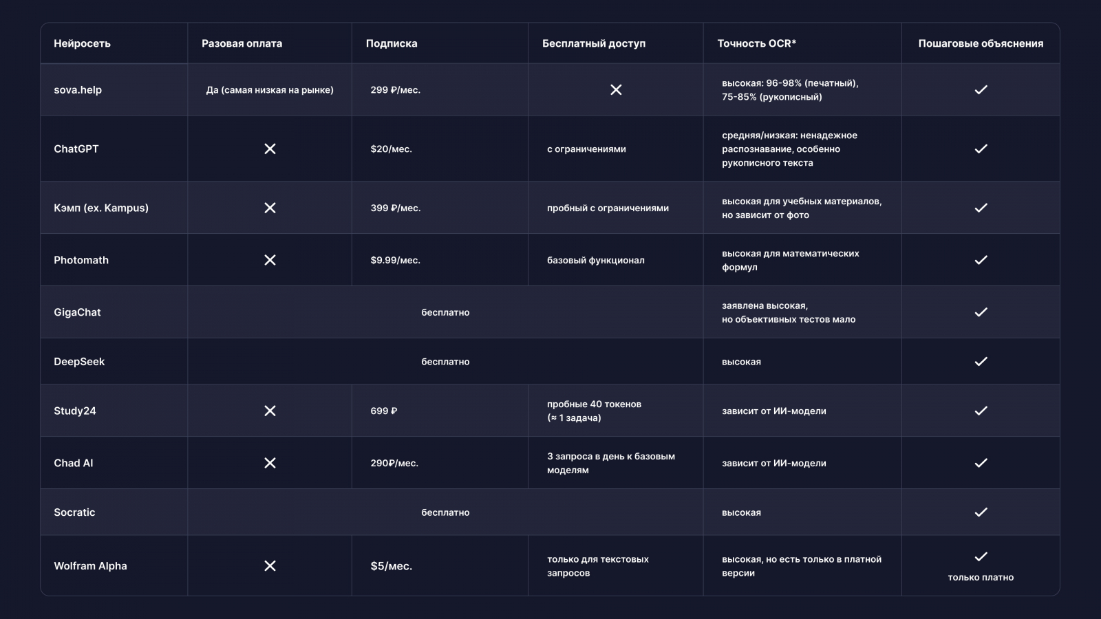This screenshot has height=619, width=1101.
Task: Click the Нейросеть column header
Action: (x=83, y=43)
